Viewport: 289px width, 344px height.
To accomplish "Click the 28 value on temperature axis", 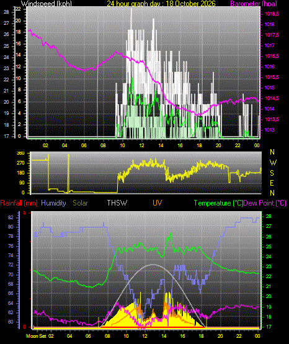I will click(x=269, y=216).
